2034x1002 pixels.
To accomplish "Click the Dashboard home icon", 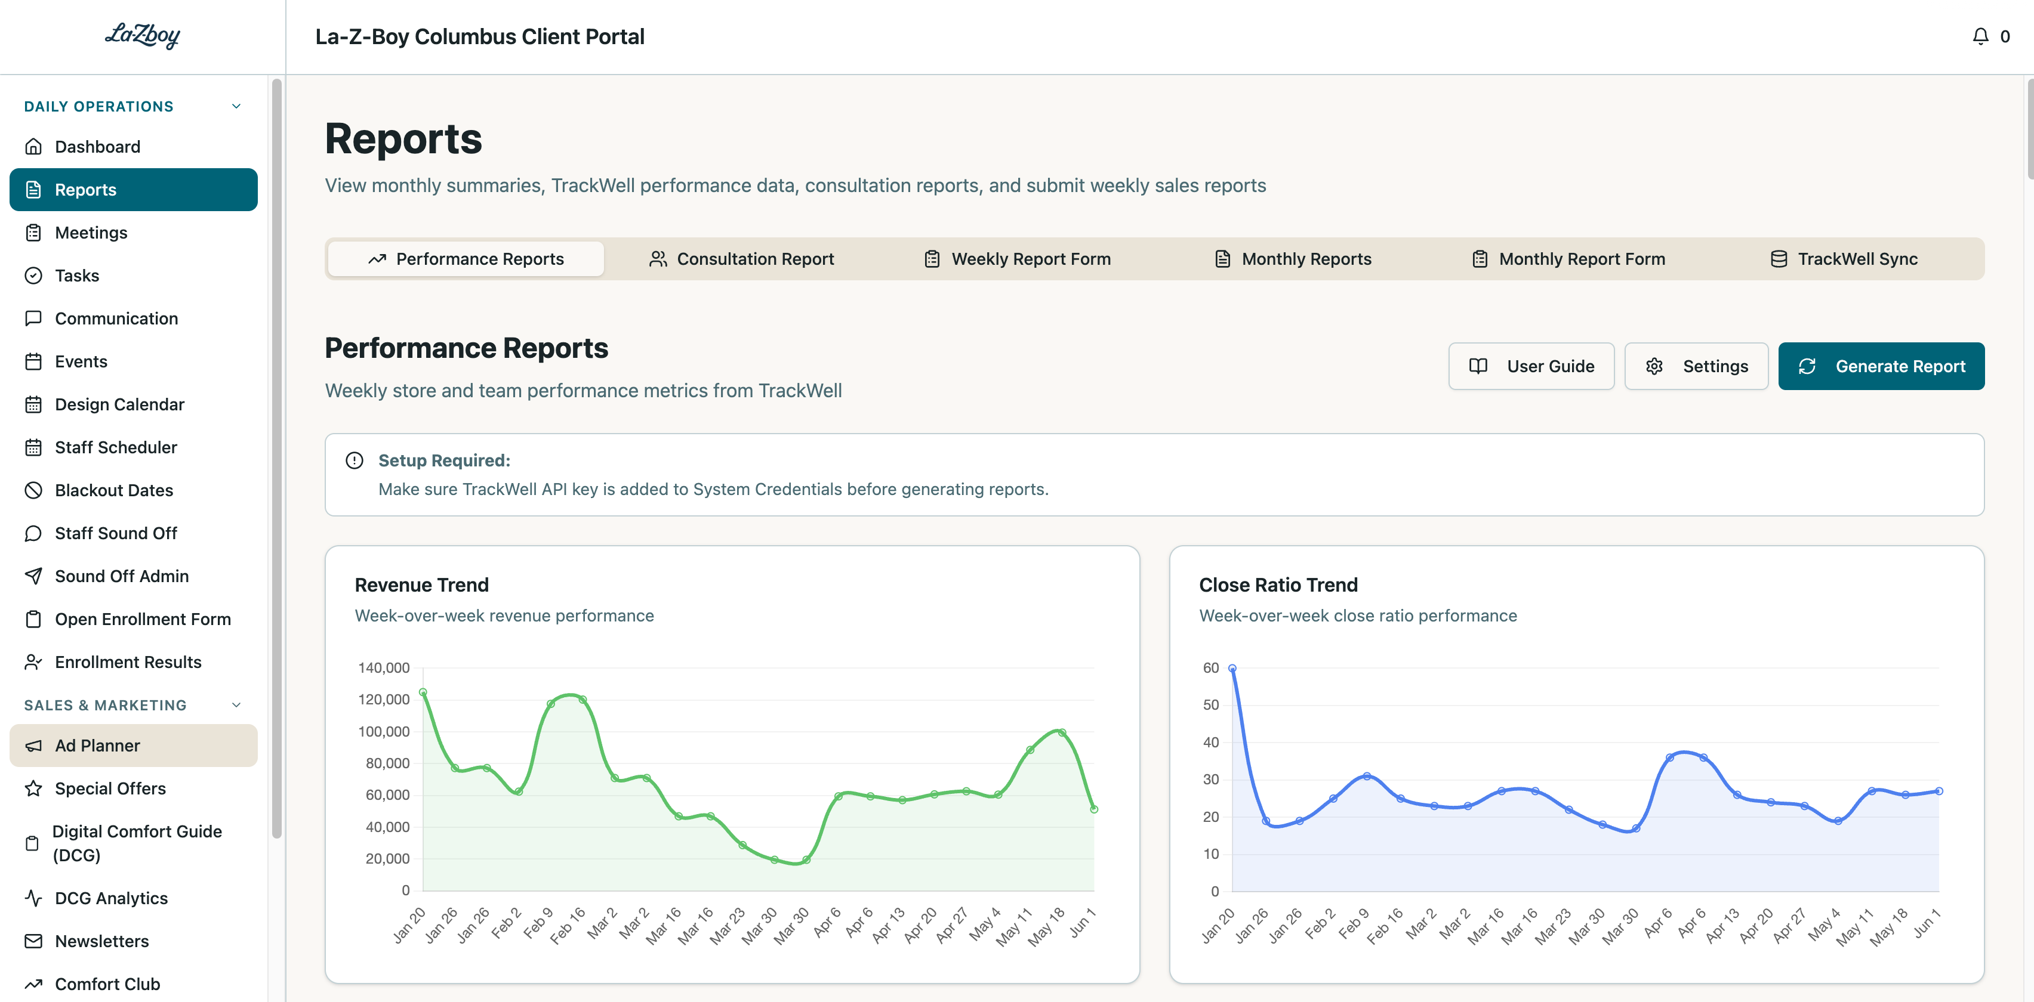I will click(33, 147).
